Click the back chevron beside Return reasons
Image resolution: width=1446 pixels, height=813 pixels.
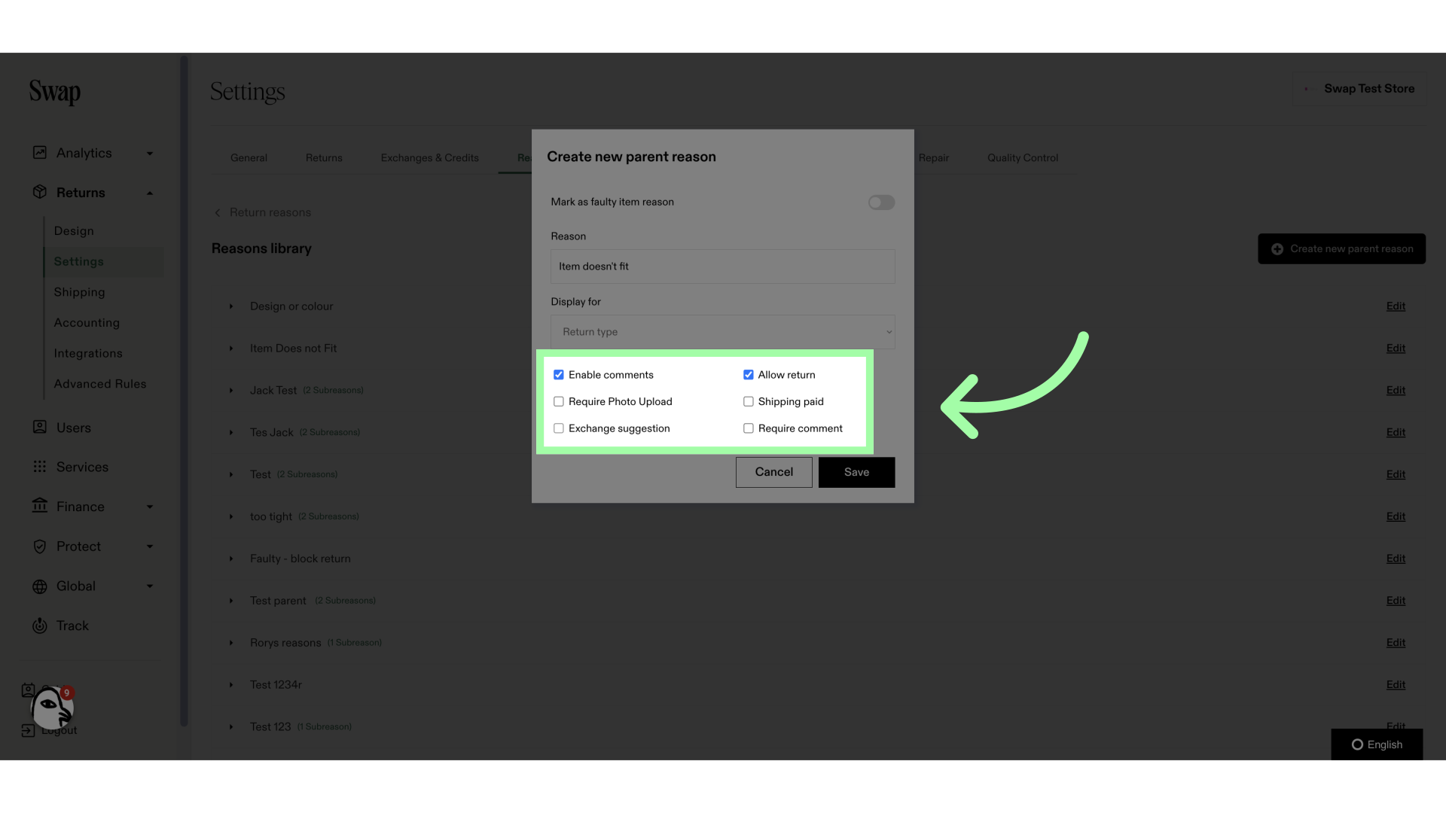click(x=218, y=213)
